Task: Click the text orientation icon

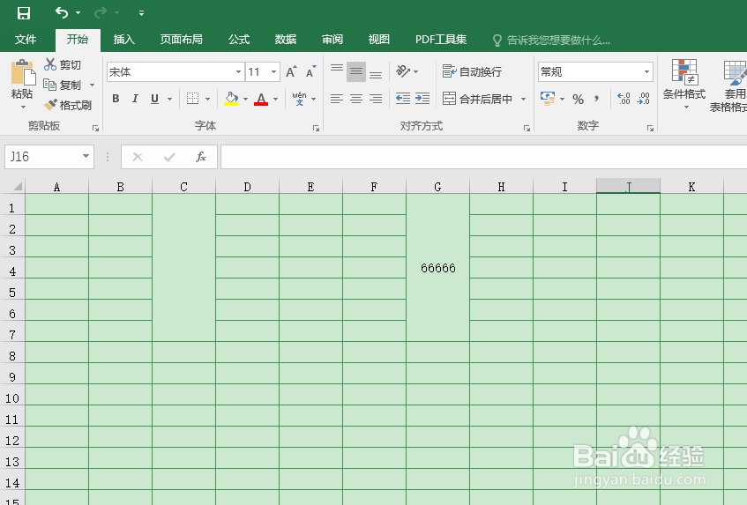Action: (x=403, y=71)
